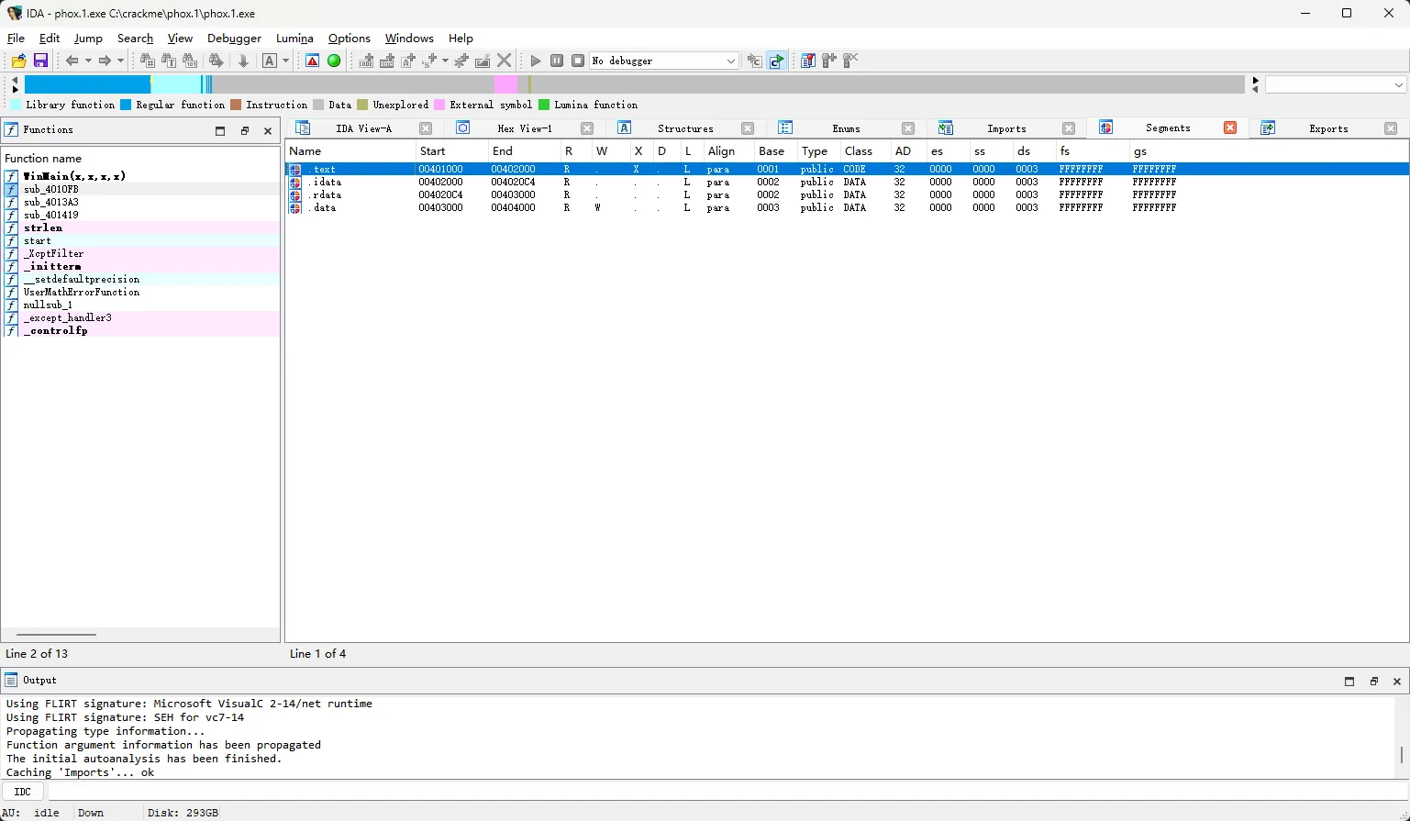This screenshot has width=1410, height=821.
Task: Expand the dropdown beside the 'A' icon
Action: coord(285,61)
